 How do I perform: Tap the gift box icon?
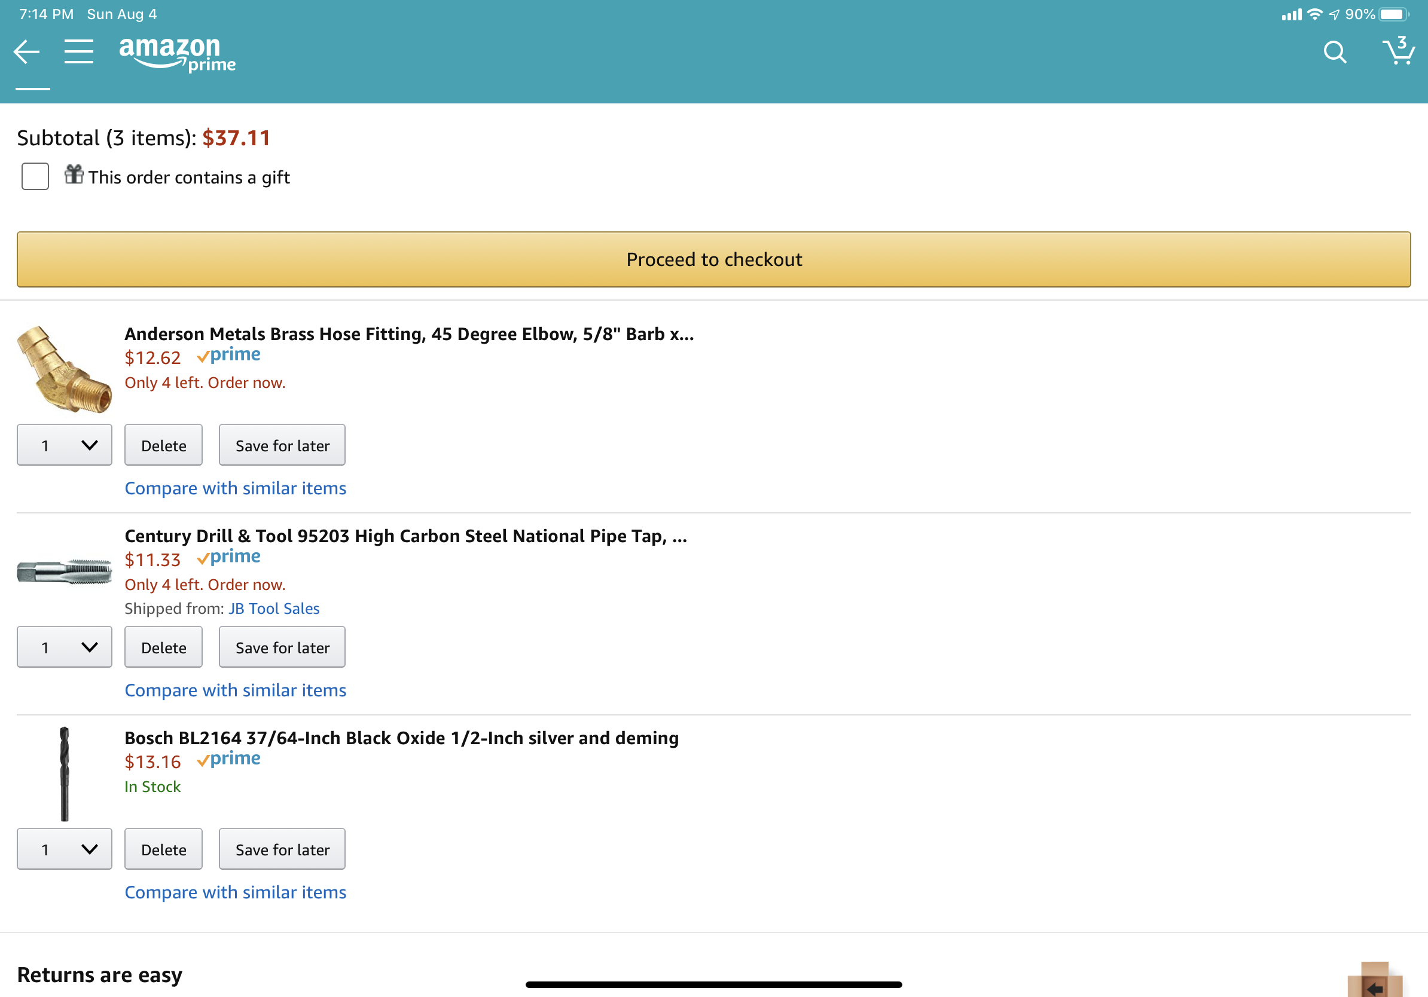(74, 175)
